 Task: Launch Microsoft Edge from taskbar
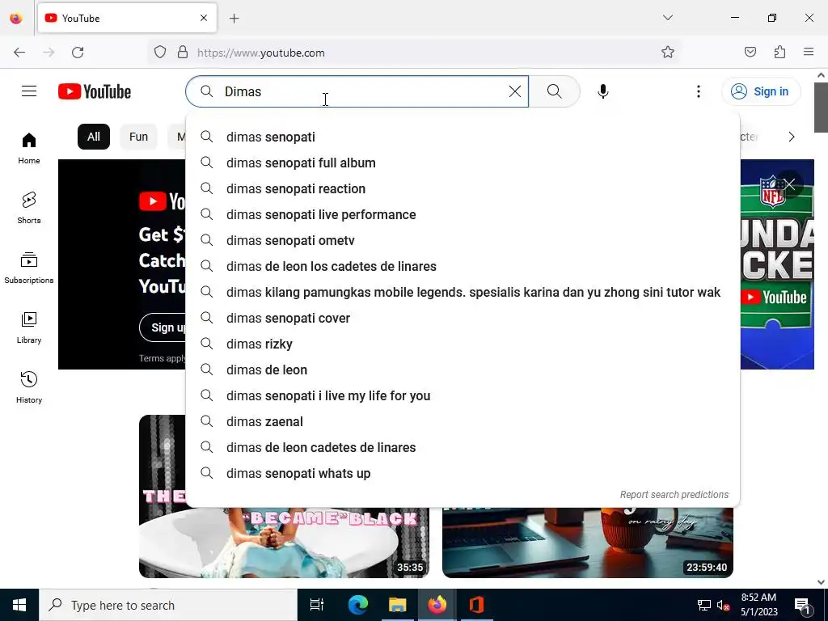(357, 605)
